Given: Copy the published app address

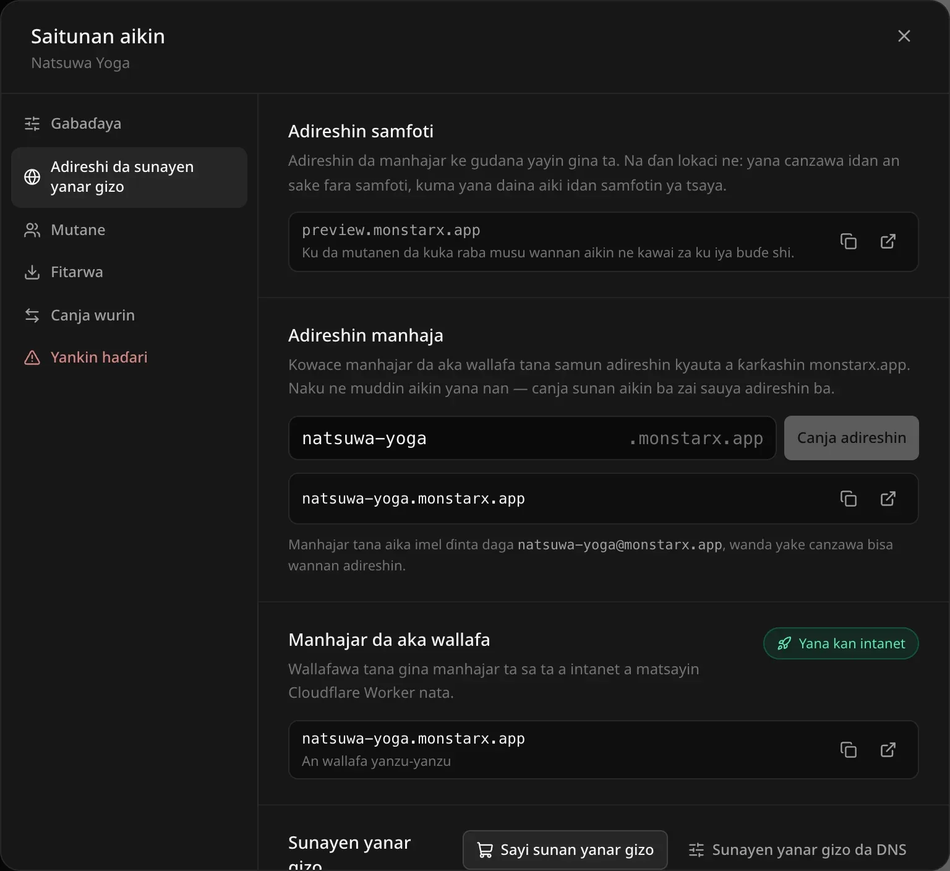Looking at the screenshot, I should point(849,750).
